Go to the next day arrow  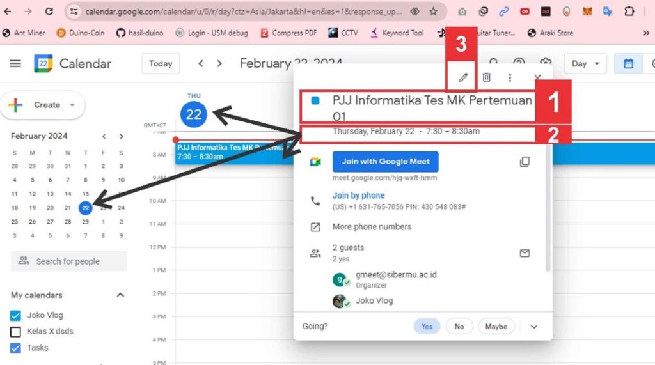tap(219, 63)
